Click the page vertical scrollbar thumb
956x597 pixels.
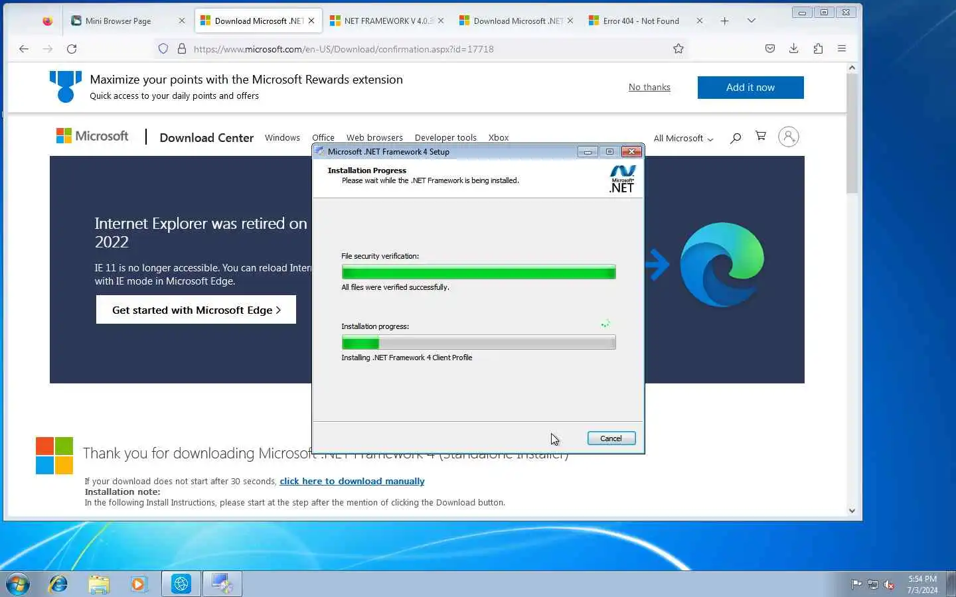852,133
